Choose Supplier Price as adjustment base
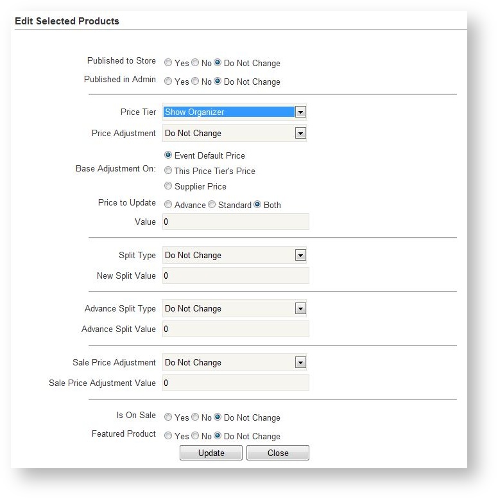 pyautogui.click(x=168, y=186)
